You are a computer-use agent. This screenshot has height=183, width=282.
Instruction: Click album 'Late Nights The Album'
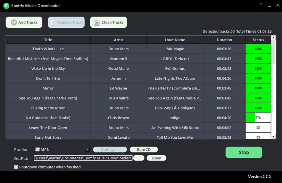point(175,78)
